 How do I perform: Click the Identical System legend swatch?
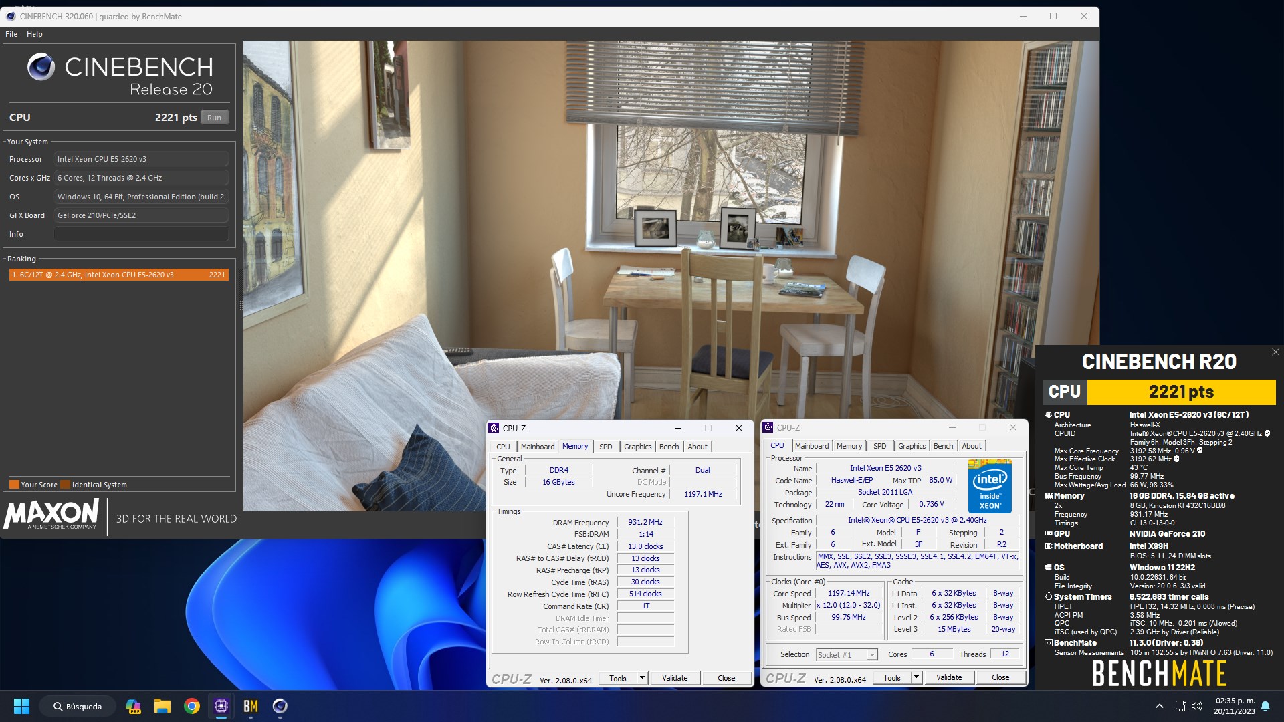pyautogui.click(x=66, y=485)
